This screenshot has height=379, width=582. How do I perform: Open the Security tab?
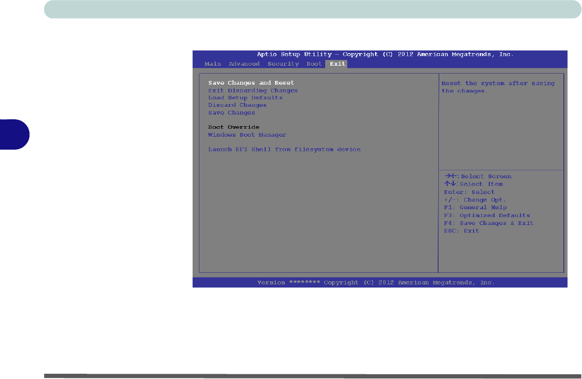[x=283, y=64]
